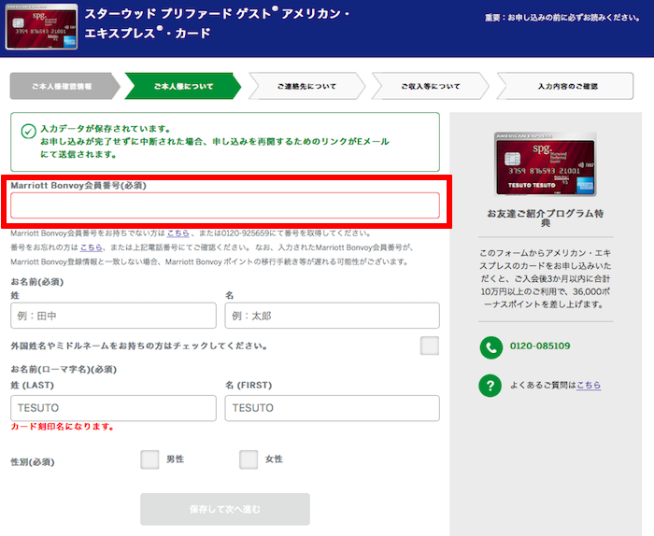Click こちら link next to よくあるご質問は
The image size is (654, 536).
click(589, 385)
